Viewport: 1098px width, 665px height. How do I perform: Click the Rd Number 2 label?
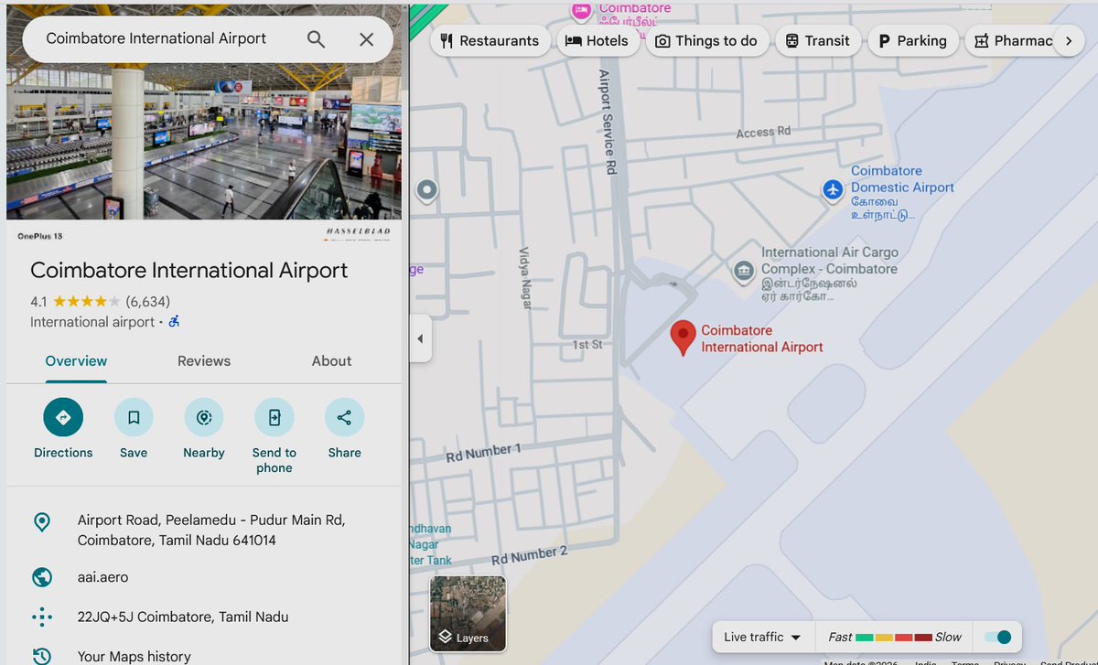coord(530,554)
